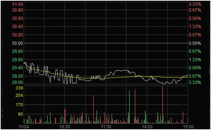The width and height of the screenshot is (211, 130).
Task: Select the 170 volume axis label
Action: click(20, 105)
